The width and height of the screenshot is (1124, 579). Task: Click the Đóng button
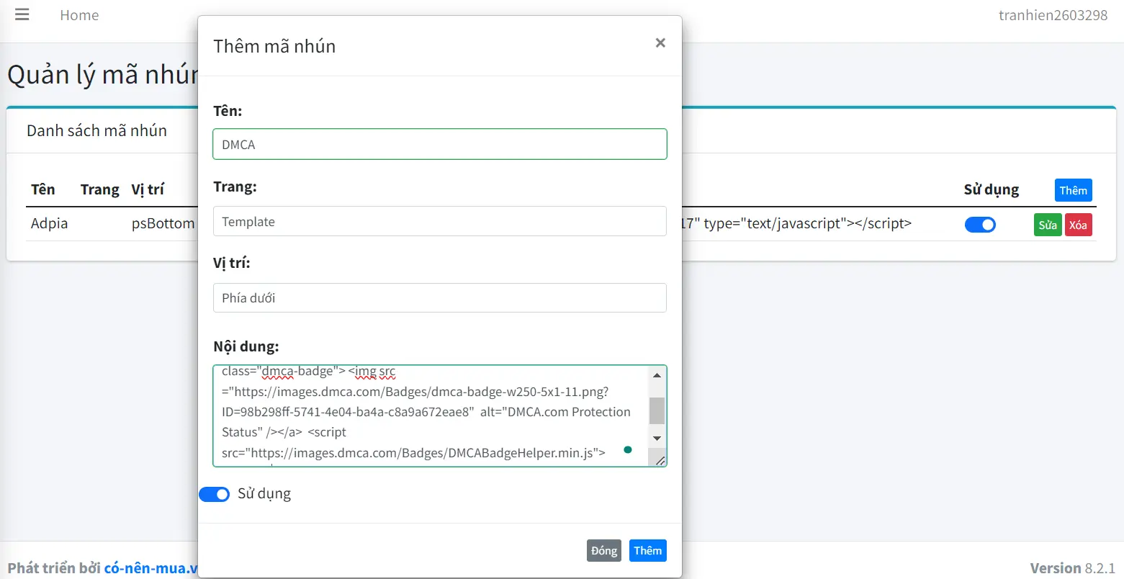pyautogui.click(x=604, y=550)
